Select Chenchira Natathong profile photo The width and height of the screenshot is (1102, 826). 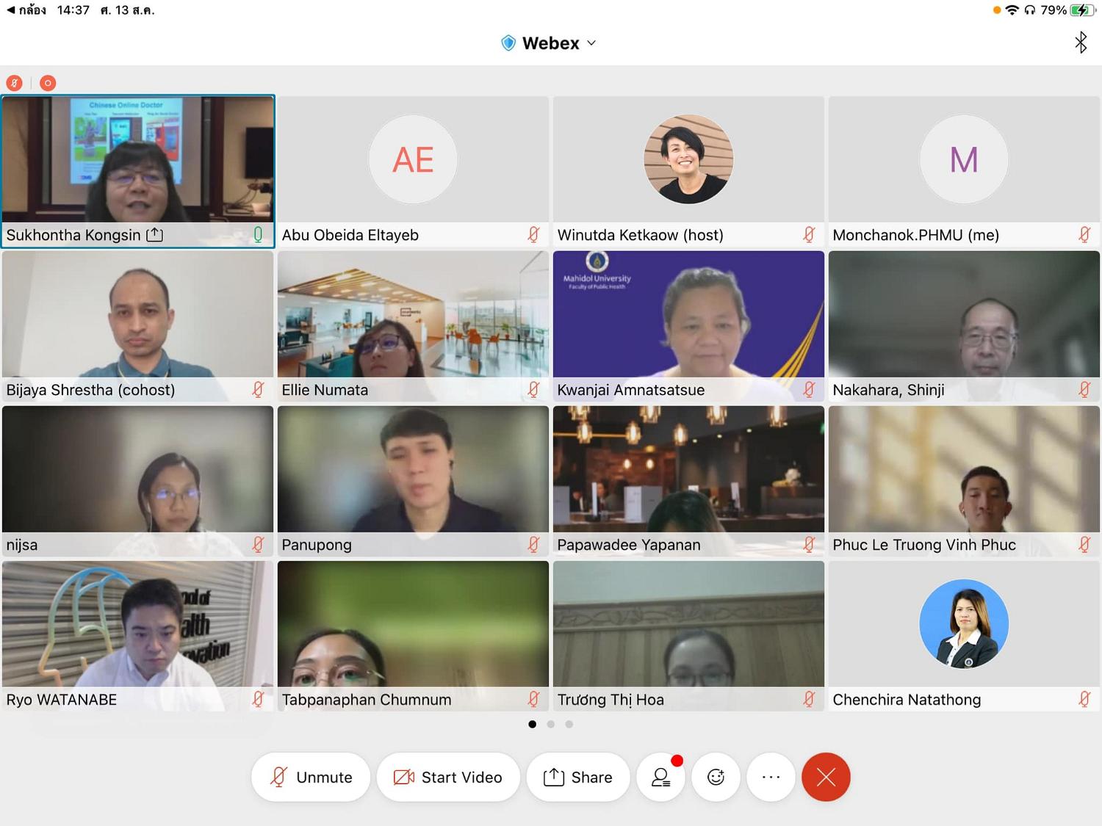coord(964,624)
